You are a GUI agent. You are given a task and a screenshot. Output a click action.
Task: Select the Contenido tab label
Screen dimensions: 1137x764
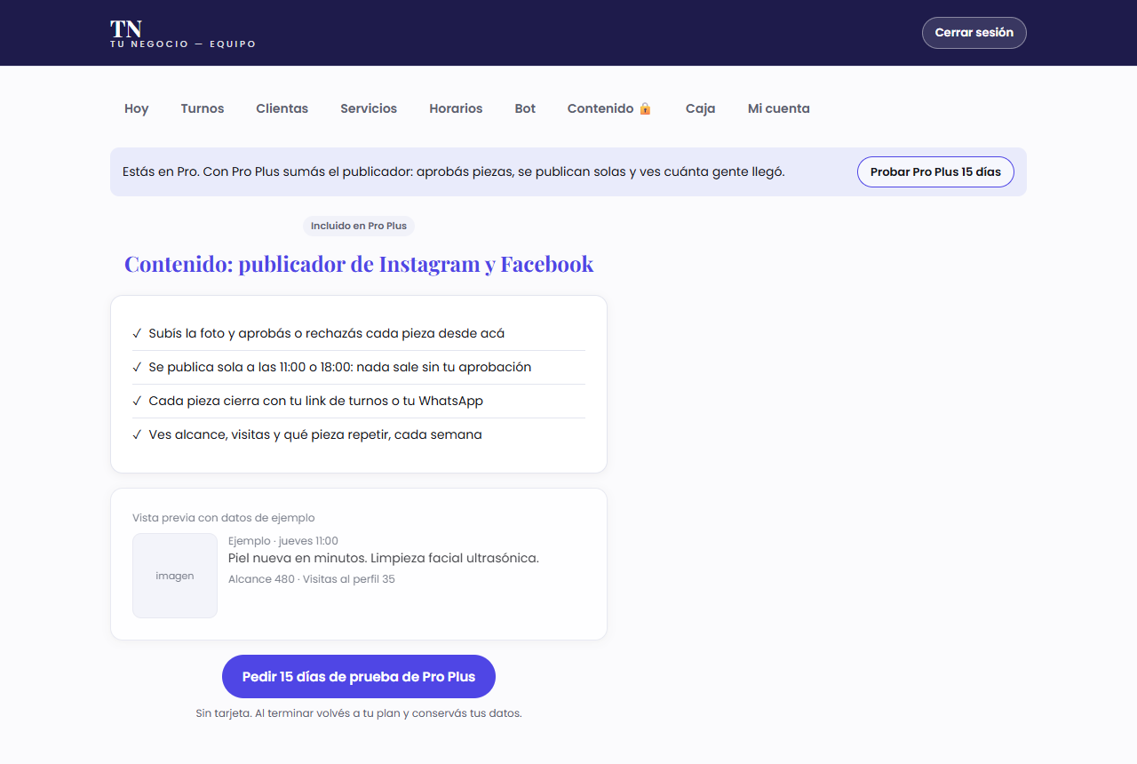pos(600,108)
